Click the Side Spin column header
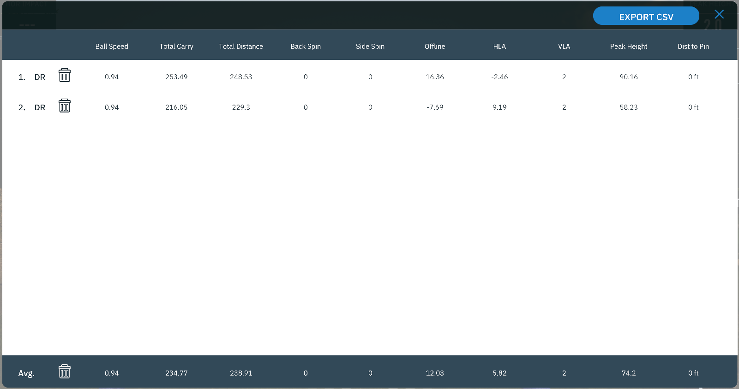The image size is (739, 389). (x=370, y=47)
